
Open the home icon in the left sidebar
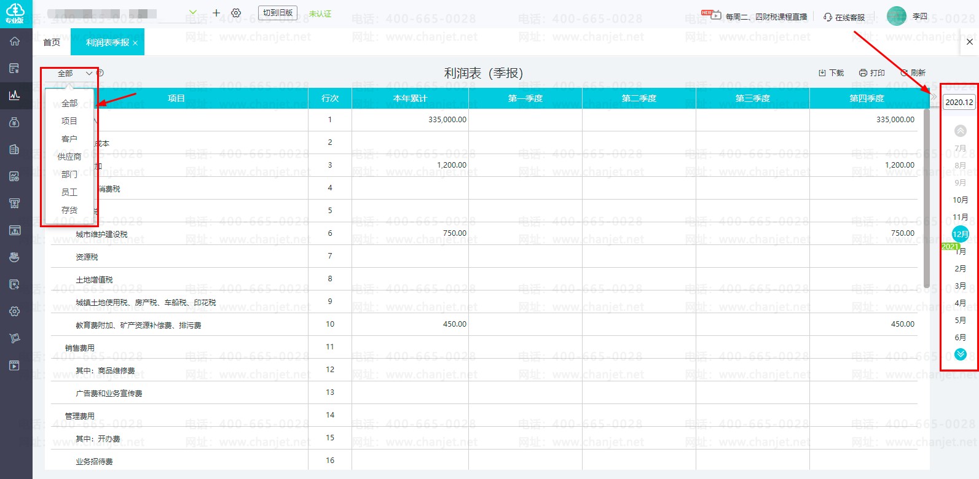coord(15,41)
